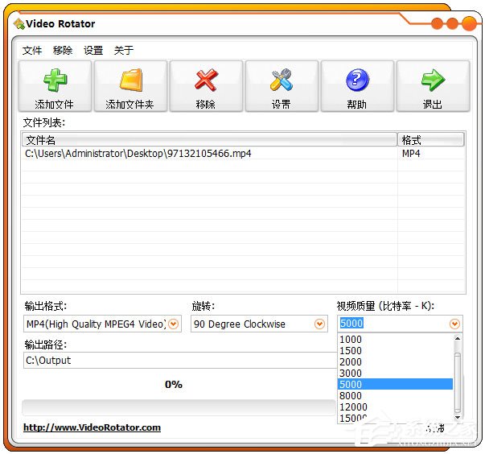485x454 pixels.
Task: Click the bitrate list scrollbar thumb
Action: point(458,383)
